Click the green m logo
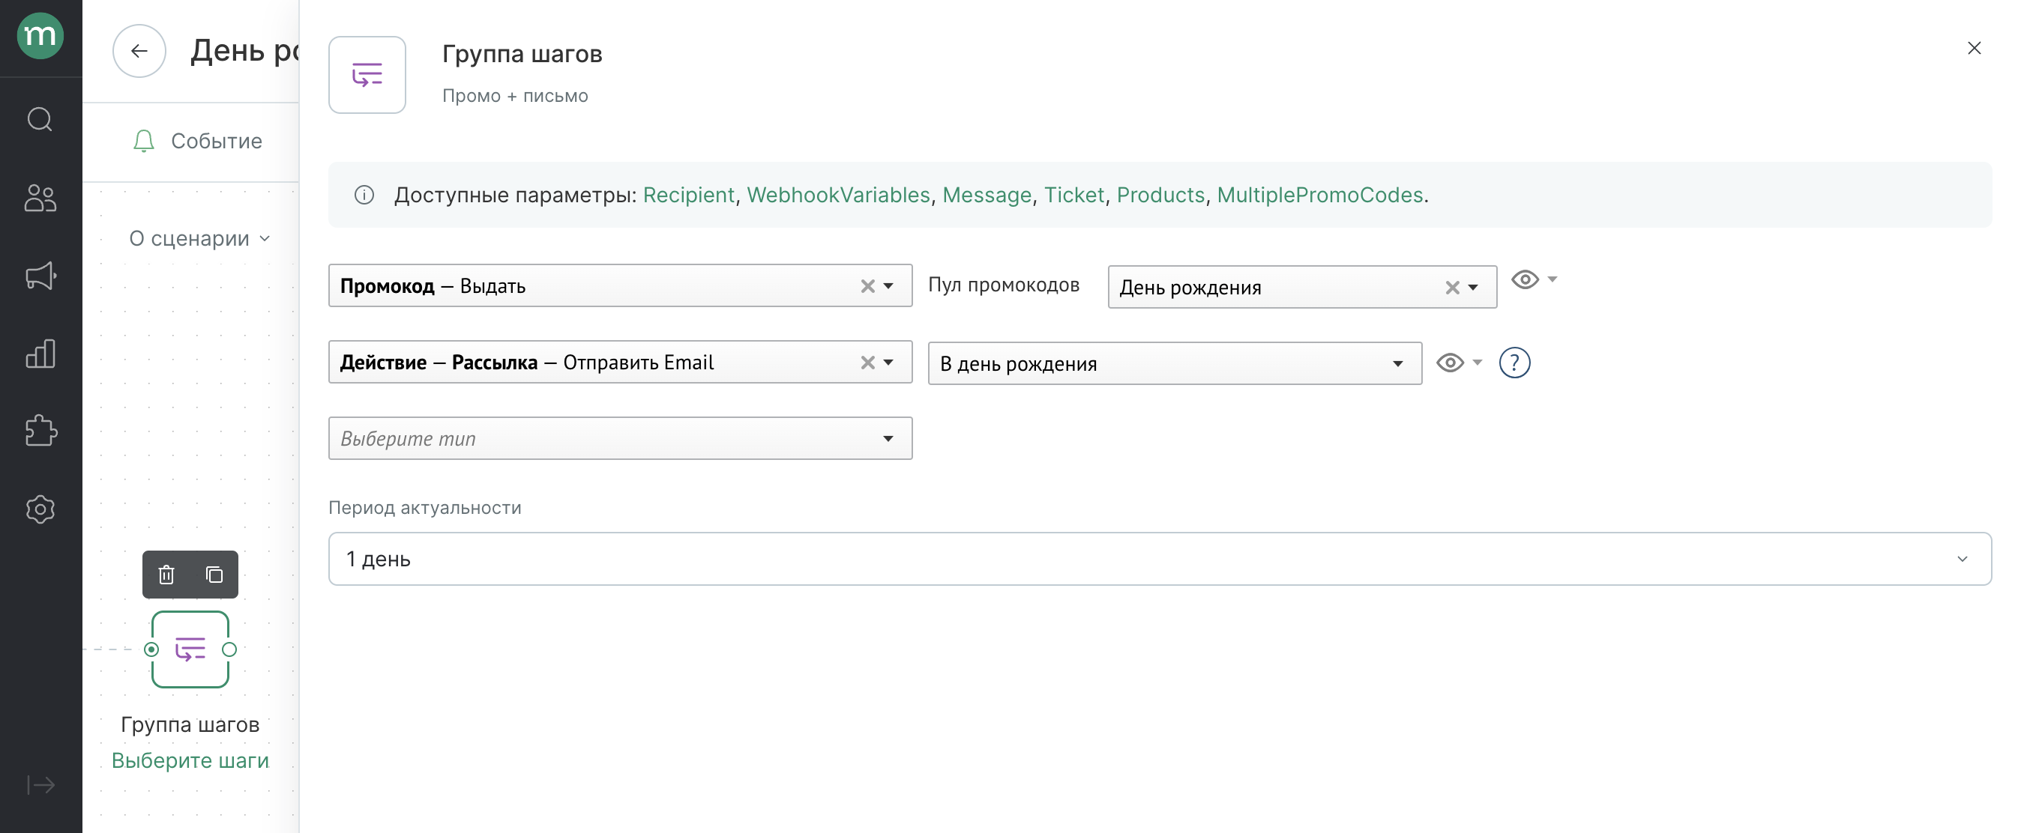 [x=40, y=36]
